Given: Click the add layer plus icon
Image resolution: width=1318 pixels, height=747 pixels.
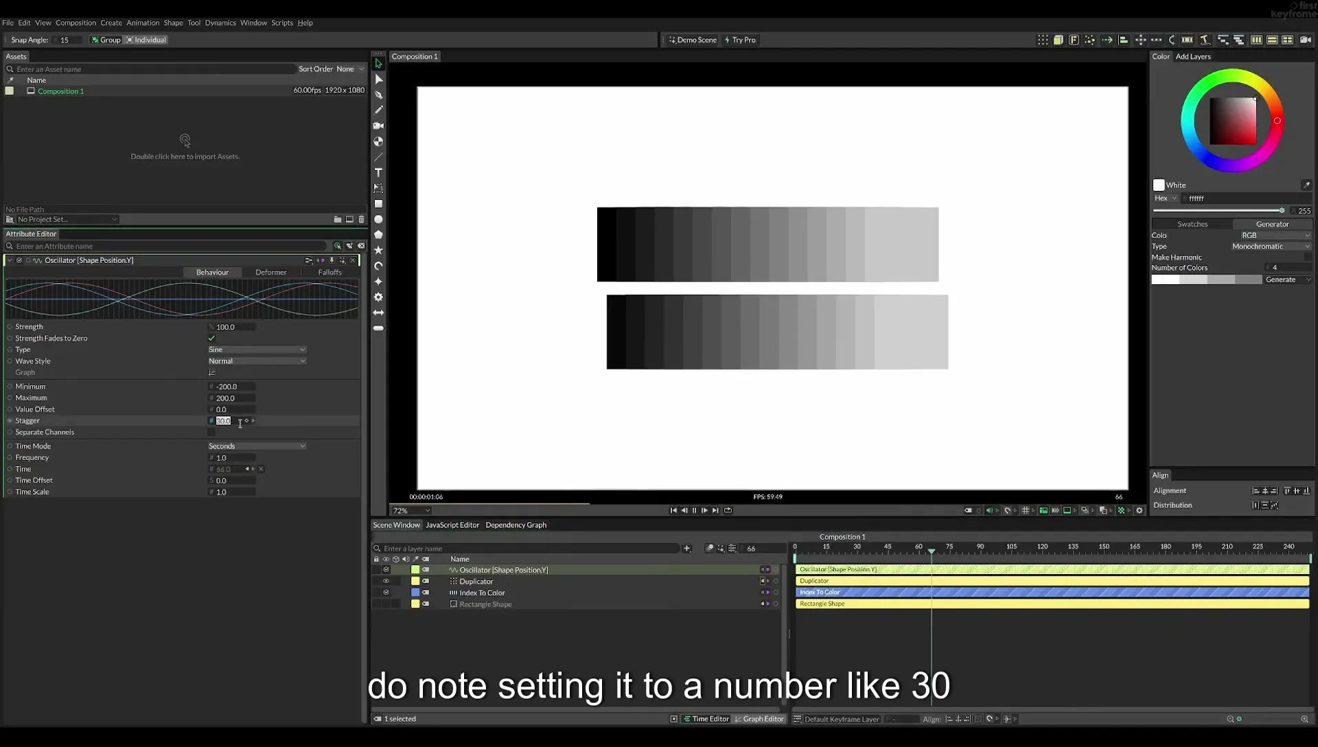Looking at the screenshot, I should click(x=686, y=549).
